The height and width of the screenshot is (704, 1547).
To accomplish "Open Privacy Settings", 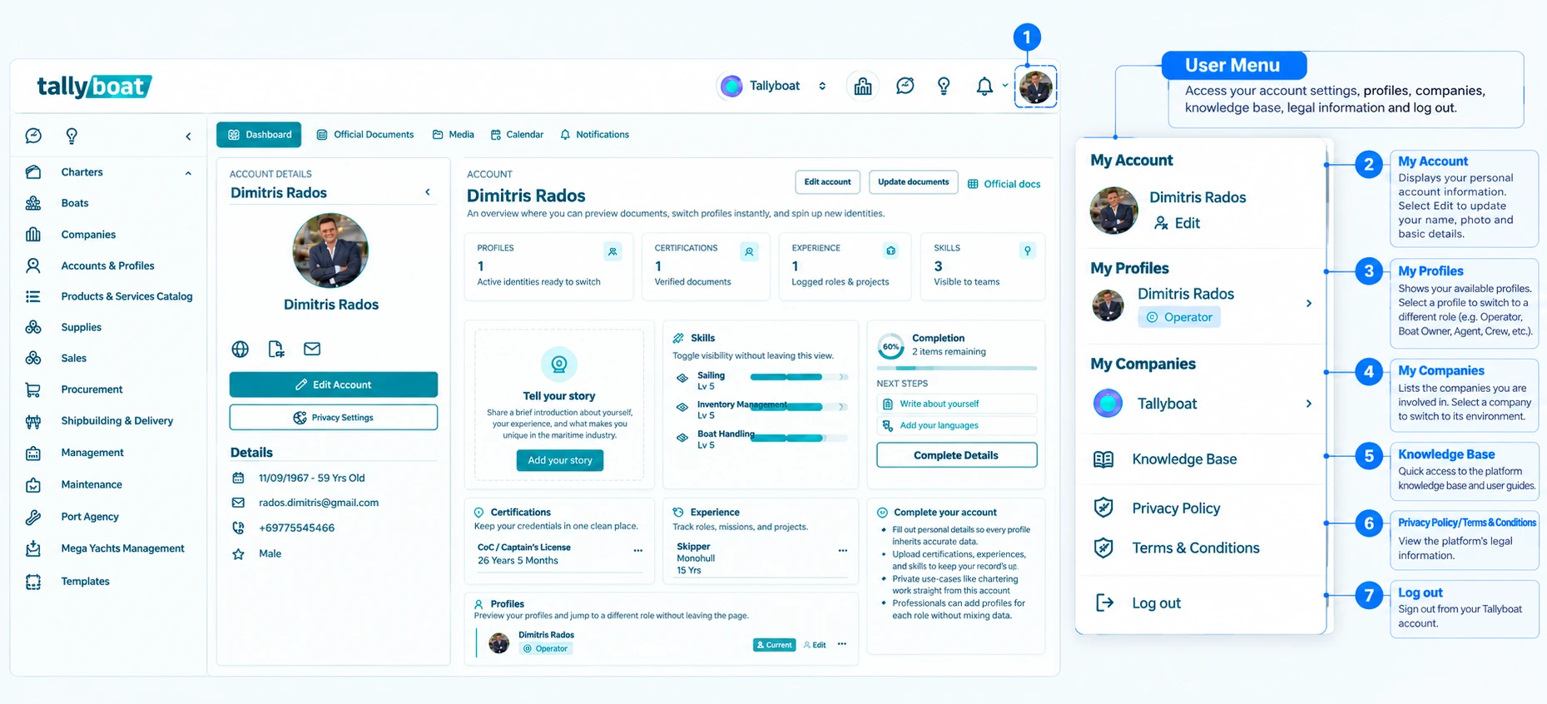I will [334, 418].
